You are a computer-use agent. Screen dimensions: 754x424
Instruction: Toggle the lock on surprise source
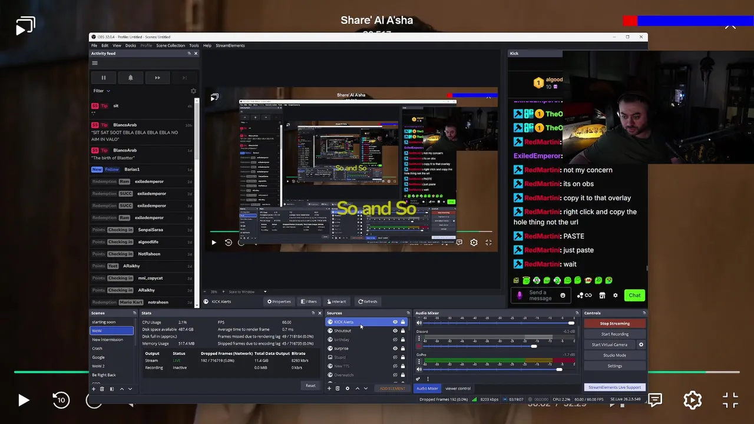tap(403, 349)
